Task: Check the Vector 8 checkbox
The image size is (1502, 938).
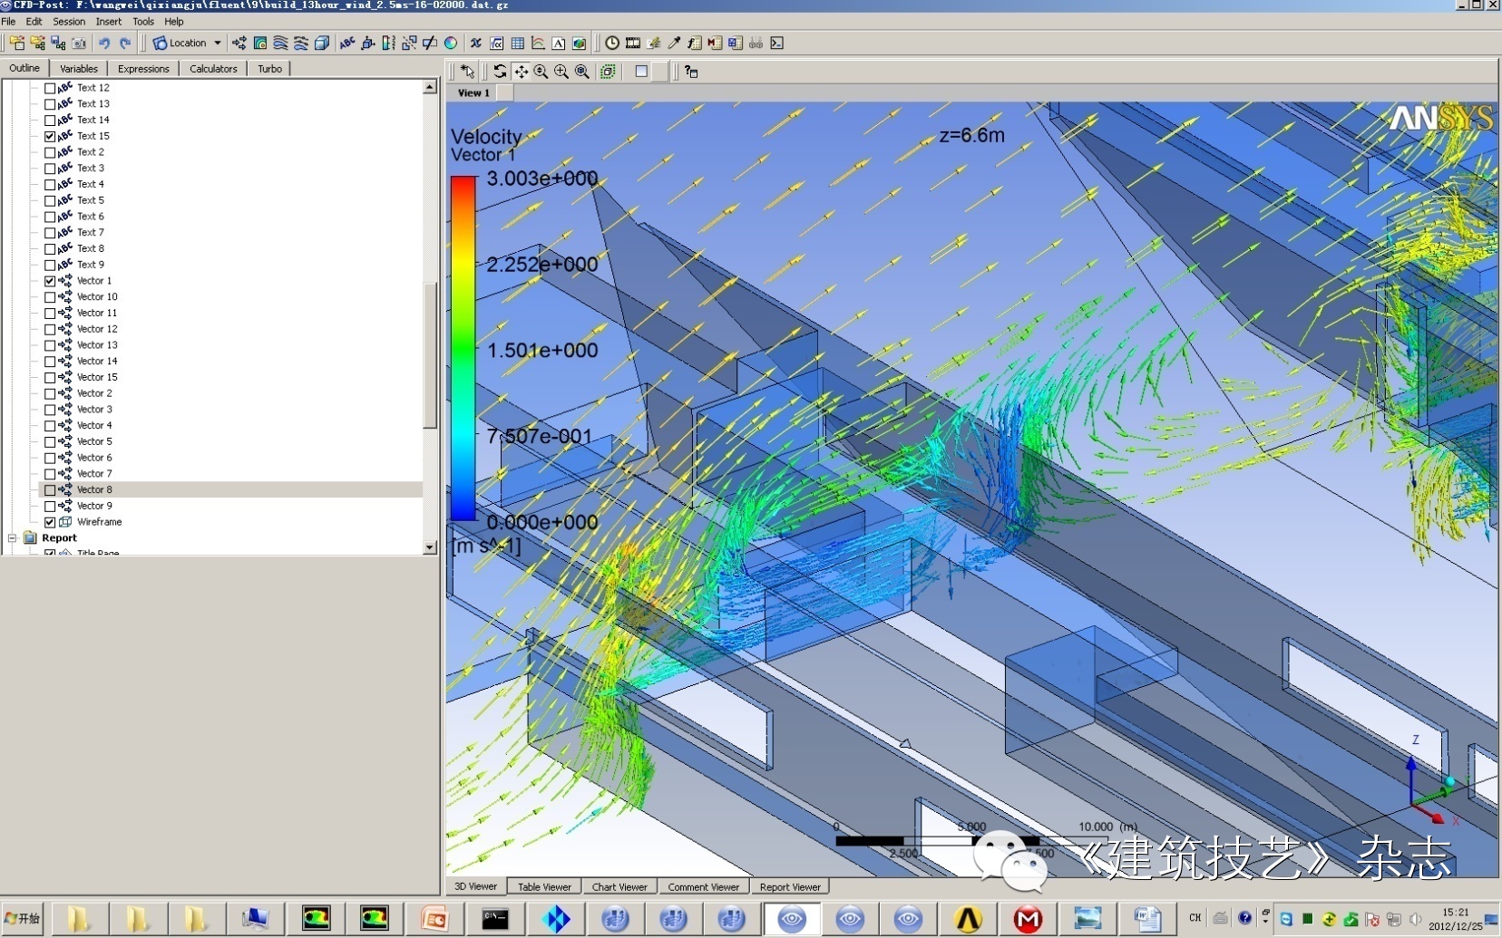Action: [50, 490]
